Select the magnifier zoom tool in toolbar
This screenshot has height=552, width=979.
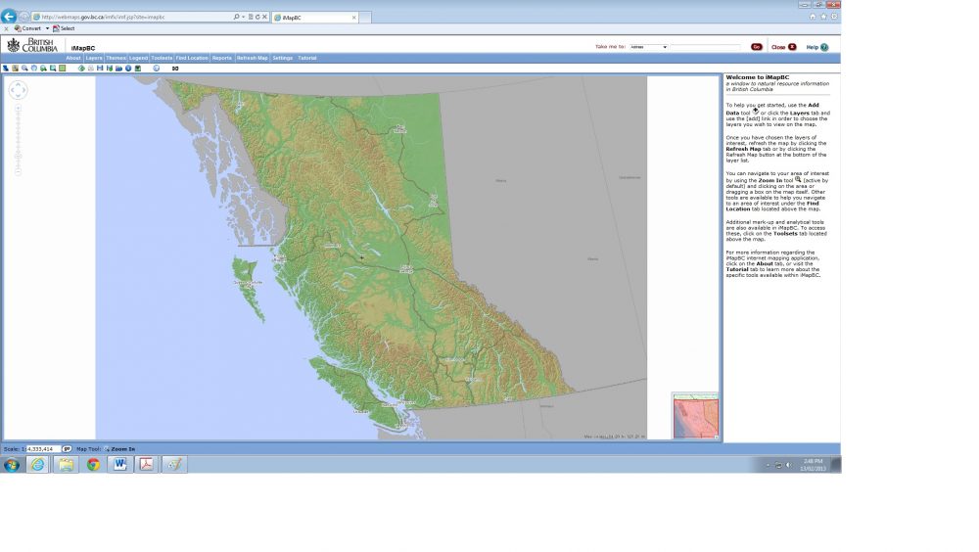click(24, 69)
